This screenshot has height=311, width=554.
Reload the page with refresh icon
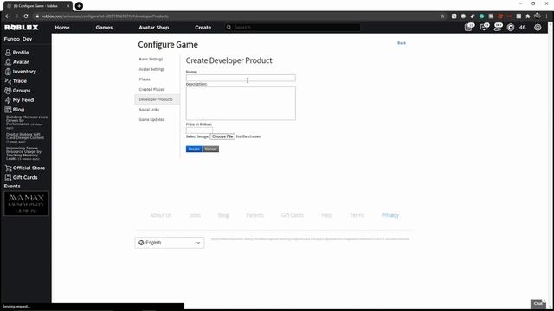click(x=26, y=16)
